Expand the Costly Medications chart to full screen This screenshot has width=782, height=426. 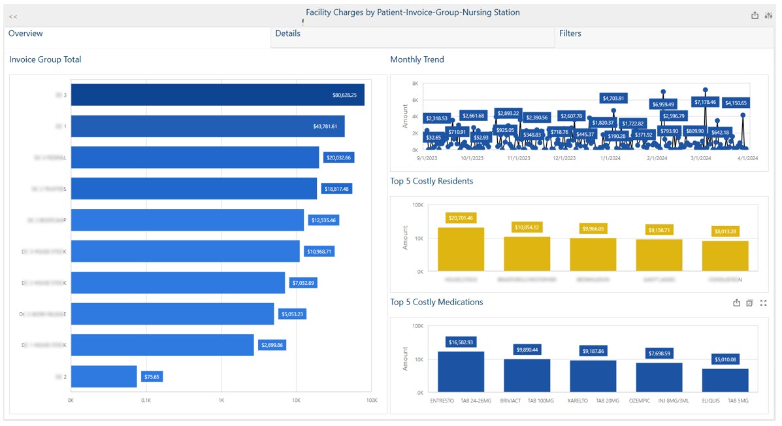coord(762,303)
